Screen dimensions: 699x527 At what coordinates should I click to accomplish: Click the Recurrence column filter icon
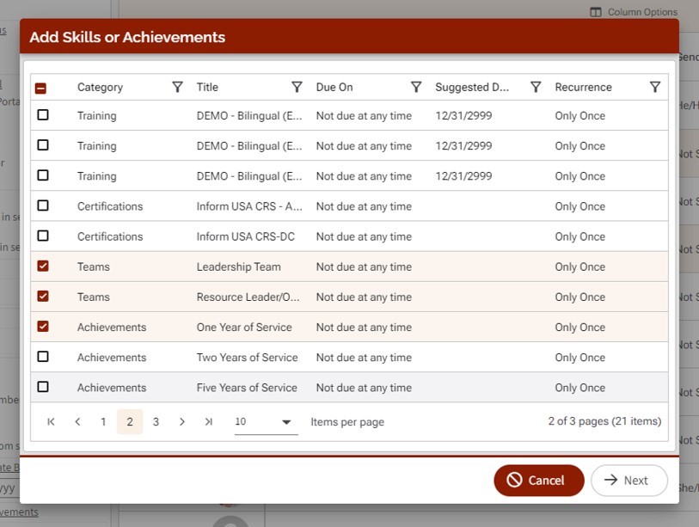655,87
